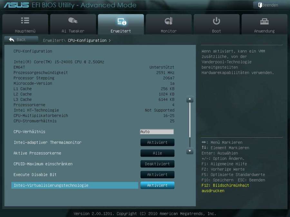The image size is (290, 217).
Task: Click the Microcode-Version row
Action: (94, 83)
